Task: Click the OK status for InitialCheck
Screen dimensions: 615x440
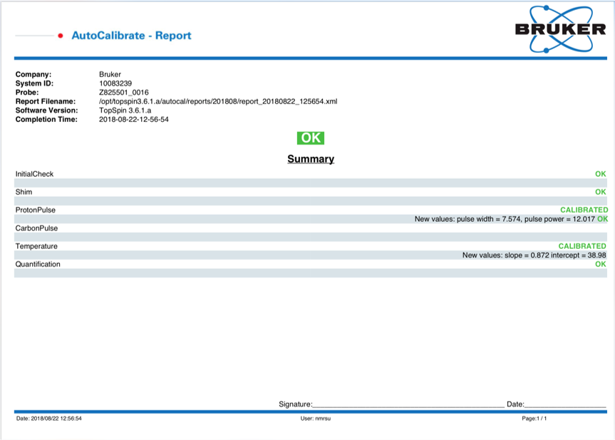Action: click(x=599, y=173)
